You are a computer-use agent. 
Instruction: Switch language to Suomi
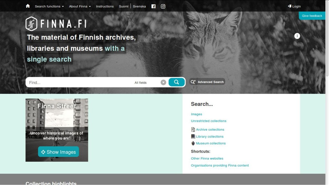click(124, 6)
